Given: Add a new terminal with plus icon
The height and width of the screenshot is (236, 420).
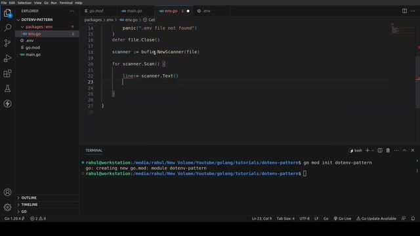Looking at the screenshot, I should click(x=367, y=150).
